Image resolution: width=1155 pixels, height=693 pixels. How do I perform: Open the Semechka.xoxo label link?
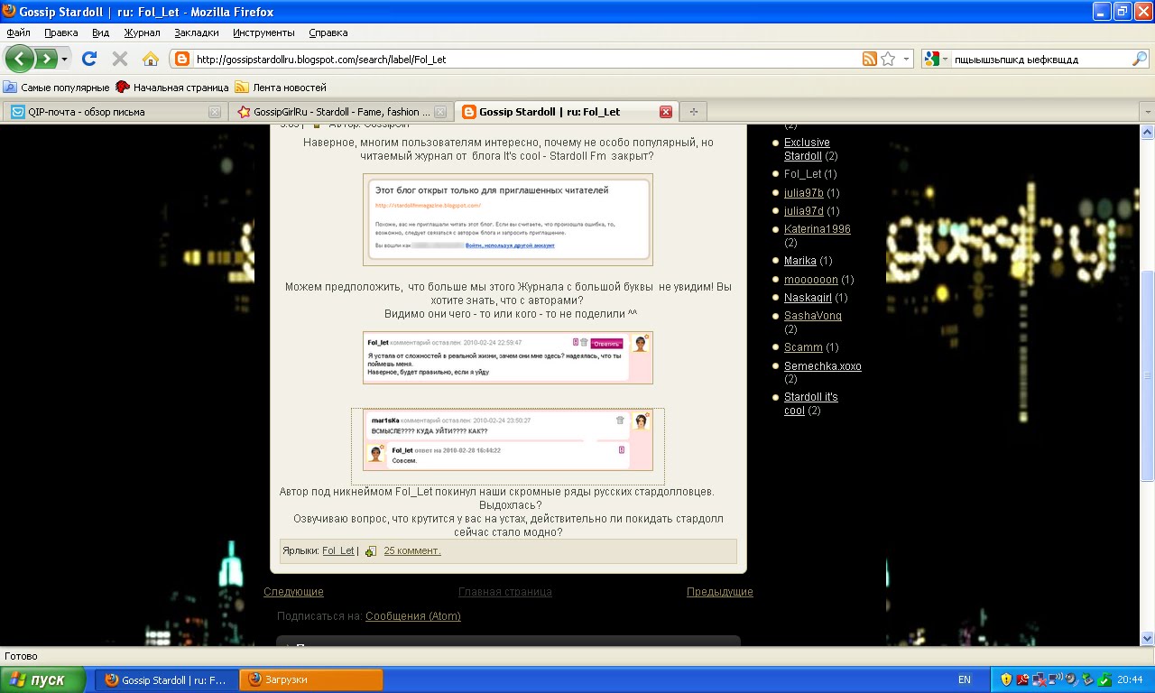tap(823, 366)
